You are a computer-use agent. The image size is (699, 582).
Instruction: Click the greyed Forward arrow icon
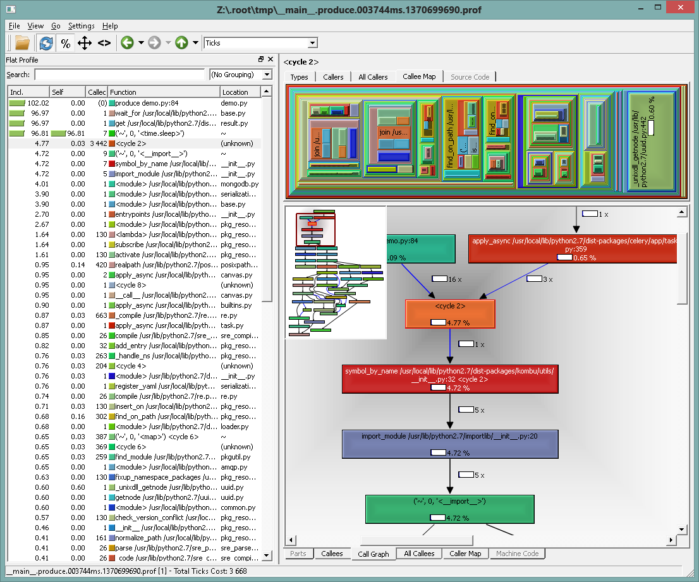pos(154,43)
